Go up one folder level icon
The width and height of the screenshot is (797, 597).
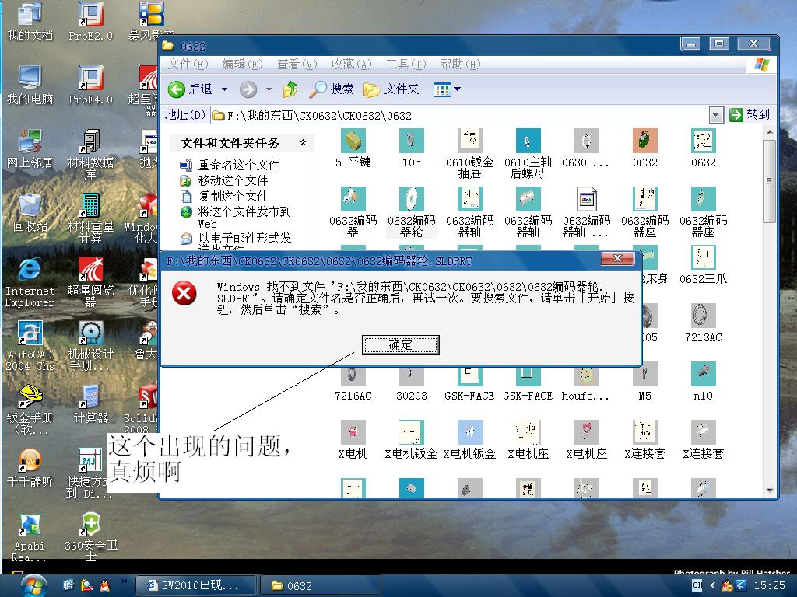[290, 89]
